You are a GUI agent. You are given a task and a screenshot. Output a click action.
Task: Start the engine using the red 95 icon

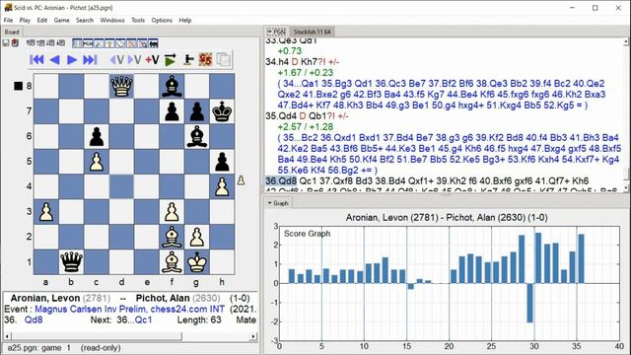(x=205, y=60)
